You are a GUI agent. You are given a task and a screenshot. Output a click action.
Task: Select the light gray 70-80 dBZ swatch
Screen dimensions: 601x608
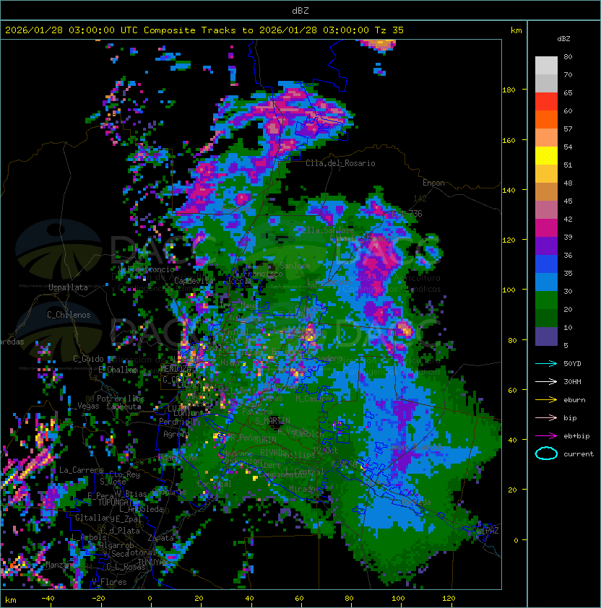tap(546, 66)
